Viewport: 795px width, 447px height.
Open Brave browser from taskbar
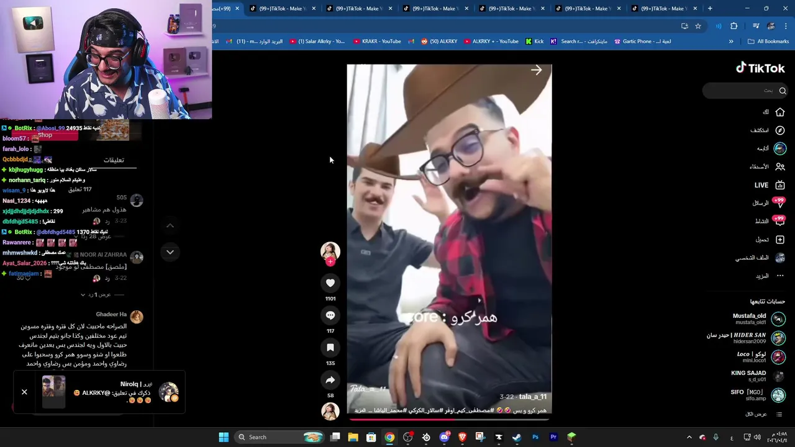tap(462, 437)
